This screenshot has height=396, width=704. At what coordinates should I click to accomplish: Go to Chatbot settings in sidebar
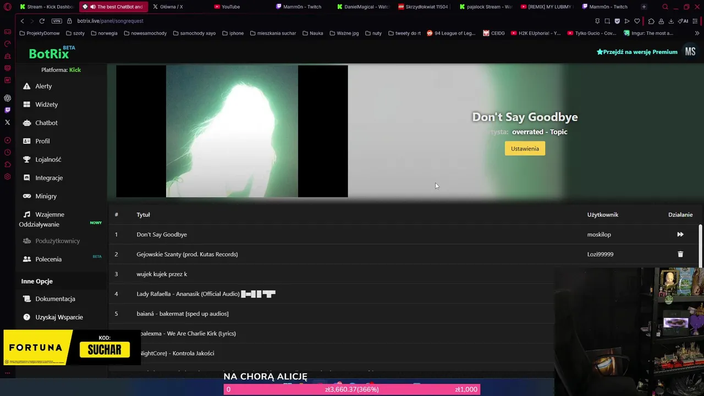point(40,123)
